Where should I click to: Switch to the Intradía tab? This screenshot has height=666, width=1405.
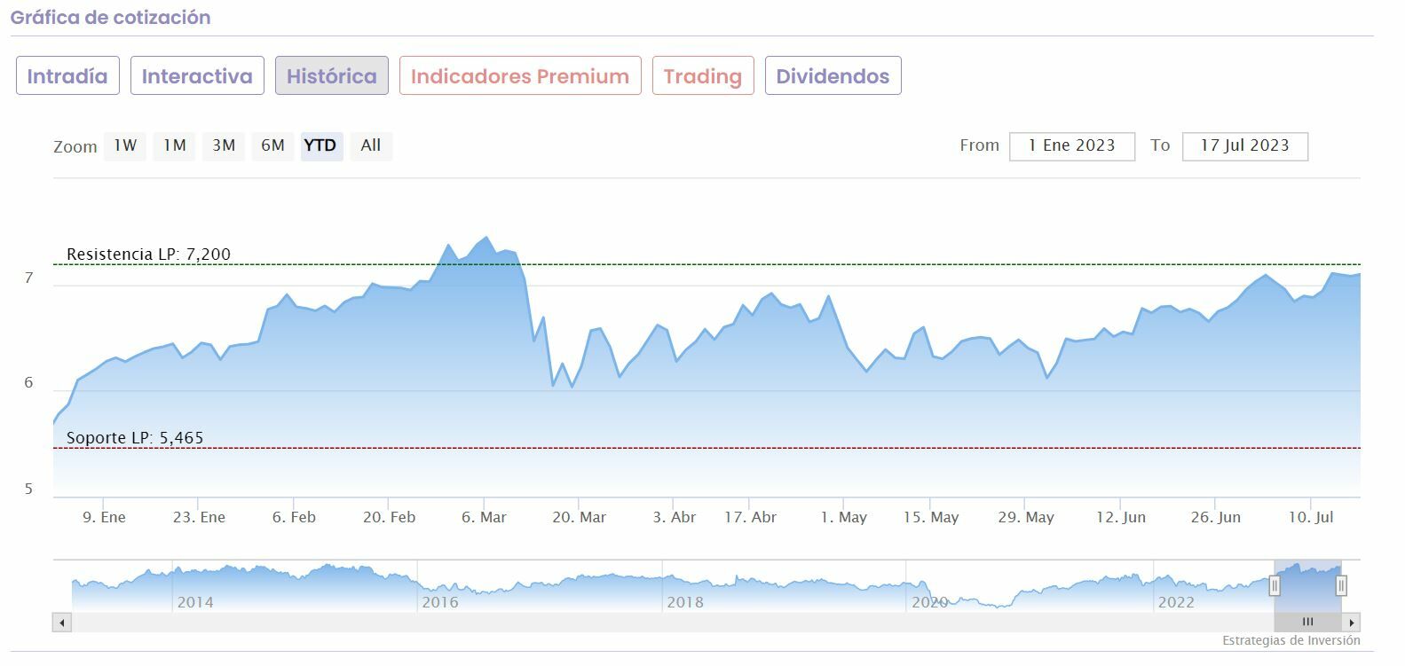67,76
